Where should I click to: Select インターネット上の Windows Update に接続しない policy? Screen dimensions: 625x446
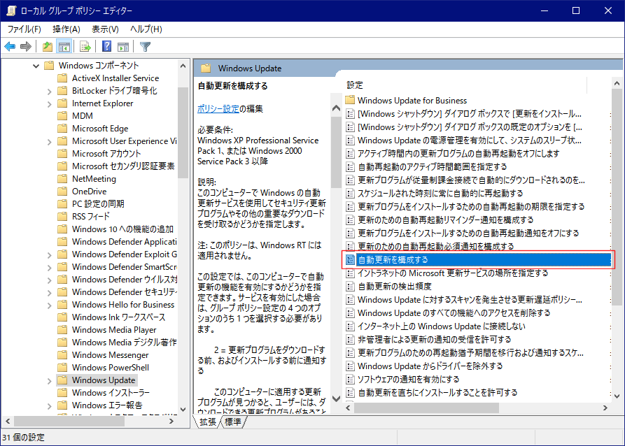click(441, 326)
